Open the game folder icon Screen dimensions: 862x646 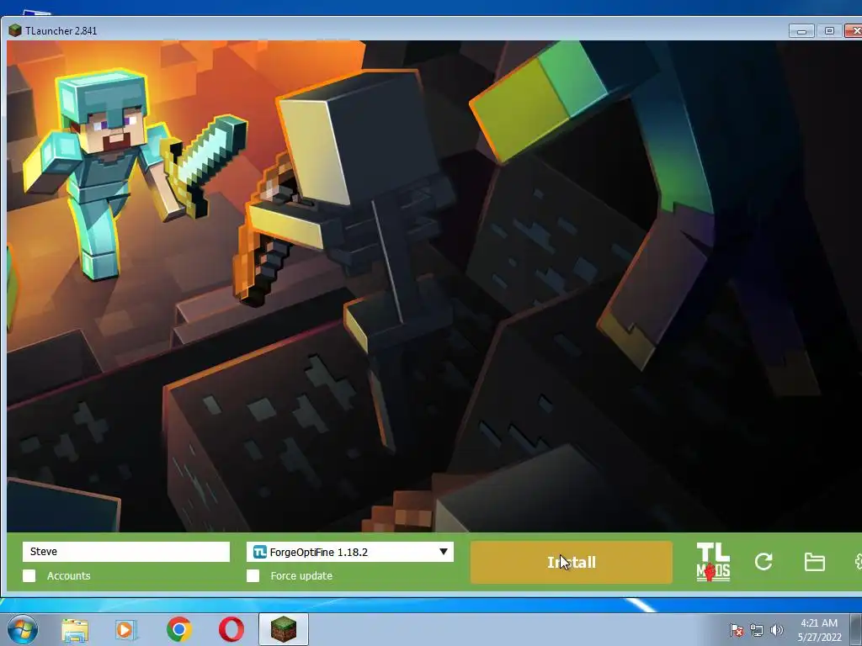coord(814,562)
